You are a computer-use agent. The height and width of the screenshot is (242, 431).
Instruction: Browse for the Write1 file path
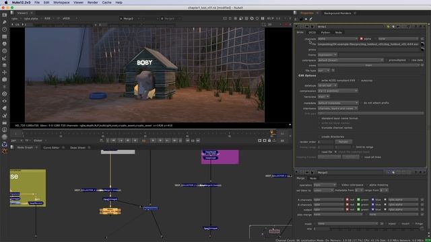tap(422, 44)
